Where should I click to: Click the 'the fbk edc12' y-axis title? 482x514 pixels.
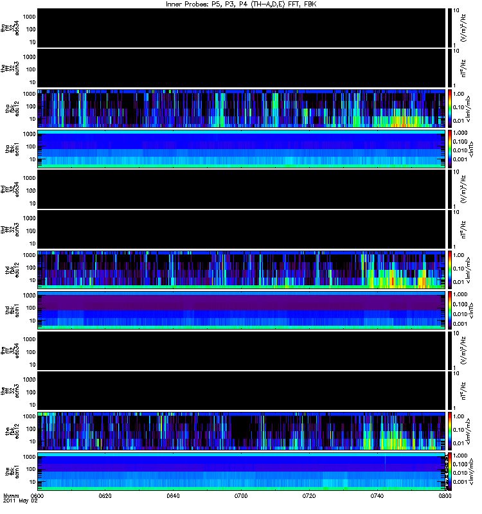(x=12, y=430)
